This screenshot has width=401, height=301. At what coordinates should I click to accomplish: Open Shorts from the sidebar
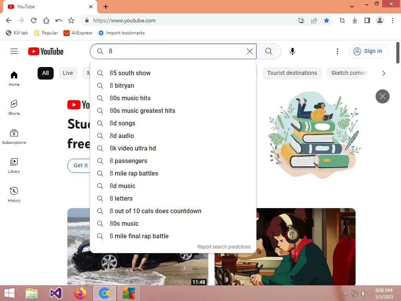(14, 107)
